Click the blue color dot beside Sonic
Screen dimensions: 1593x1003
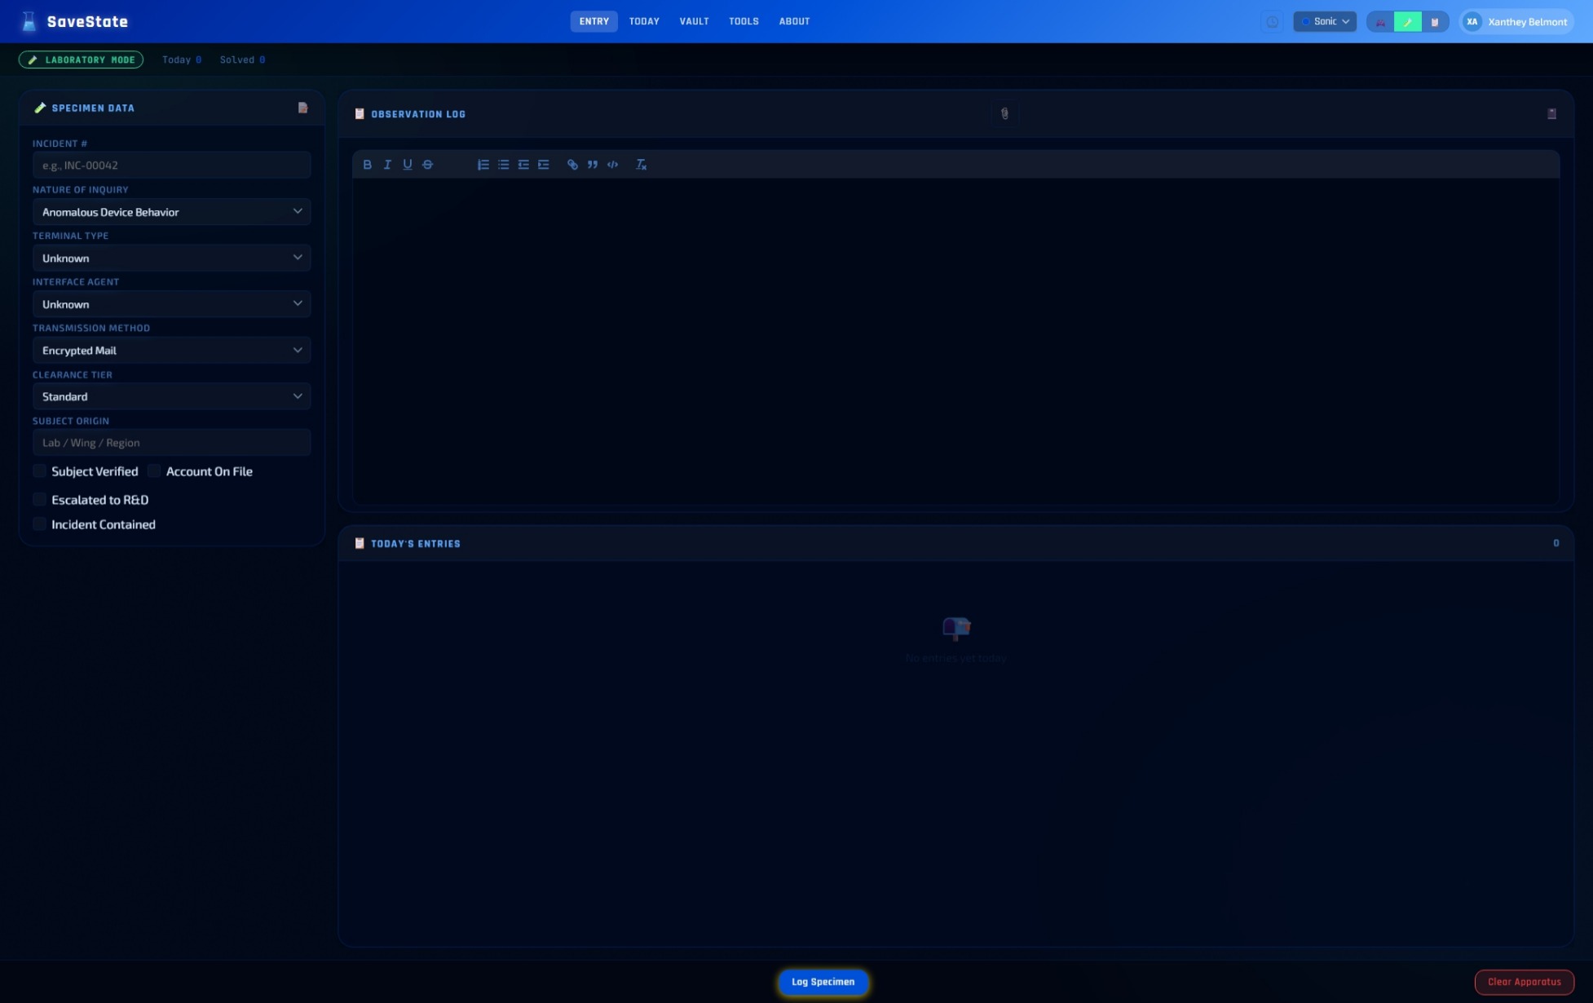pos(1307,21)
